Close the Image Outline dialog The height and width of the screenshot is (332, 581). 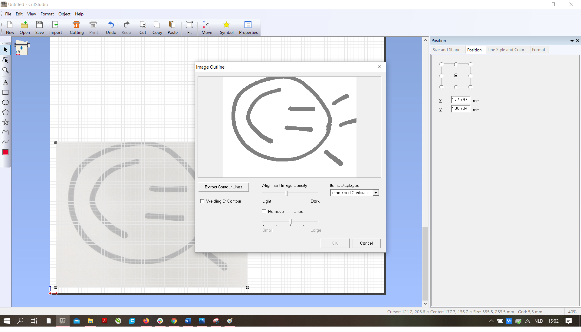click(379, 67)
